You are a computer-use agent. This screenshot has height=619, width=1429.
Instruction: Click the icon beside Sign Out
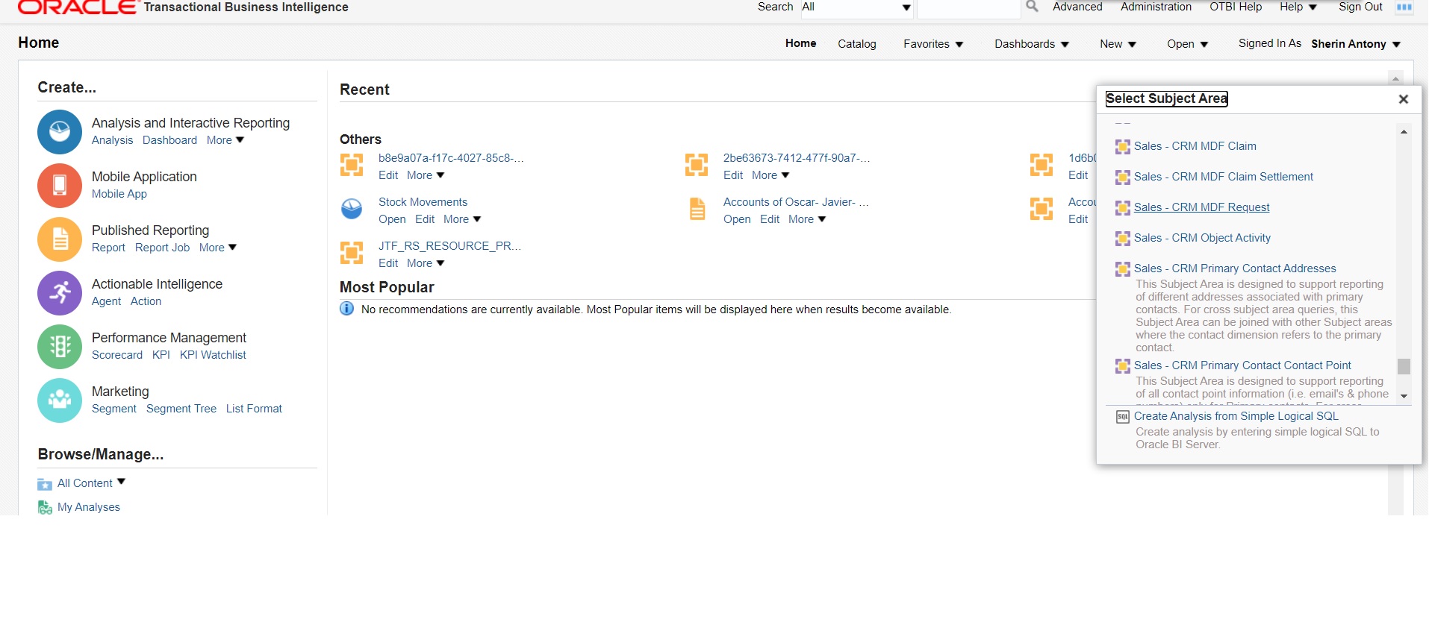1404,7
